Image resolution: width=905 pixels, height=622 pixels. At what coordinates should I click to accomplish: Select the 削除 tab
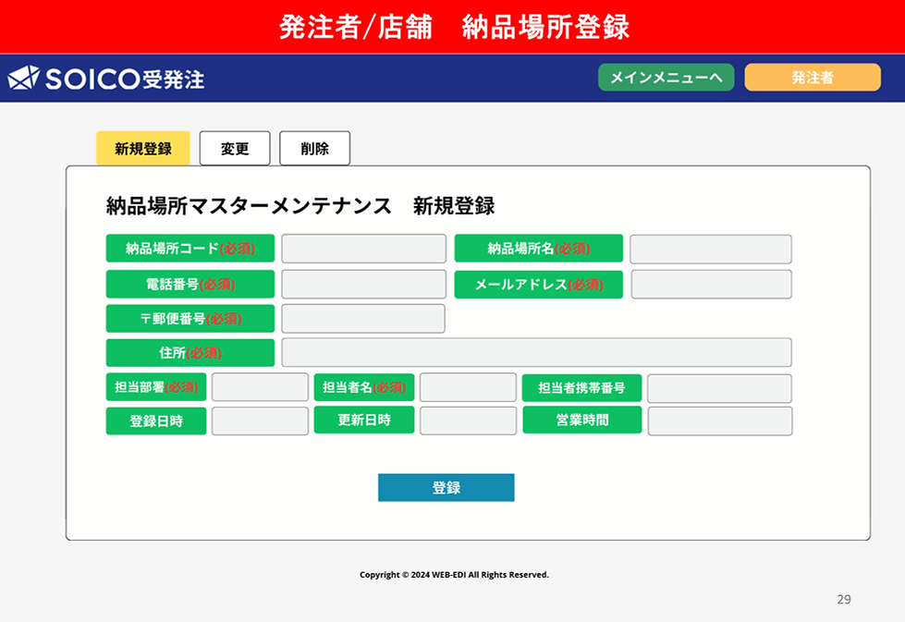pyautogui.click(x=314, y=148)
